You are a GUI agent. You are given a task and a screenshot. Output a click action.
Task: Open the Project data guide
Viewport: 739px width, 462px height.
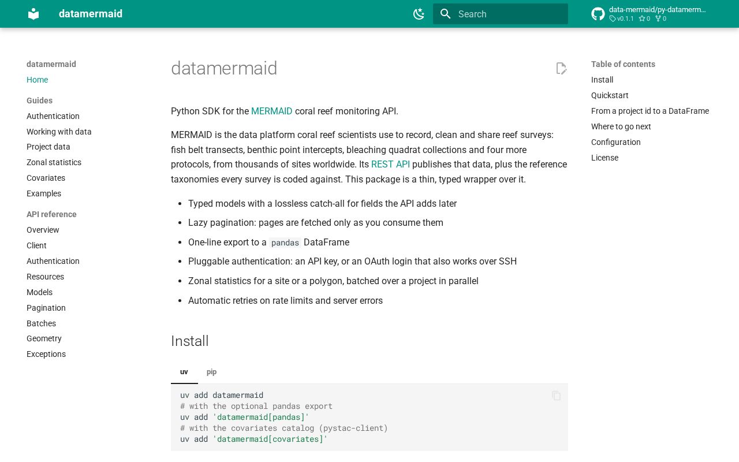coord(48,147)
